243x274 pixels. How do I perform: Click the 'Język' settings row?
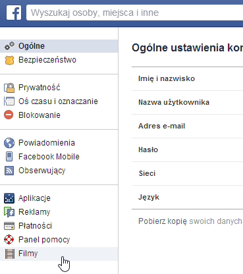[x=187, y=197]
